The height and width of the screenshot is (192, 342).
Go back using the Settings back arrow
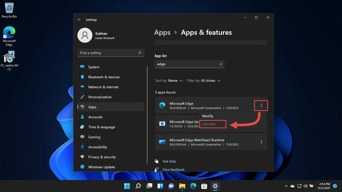point(79,19)
